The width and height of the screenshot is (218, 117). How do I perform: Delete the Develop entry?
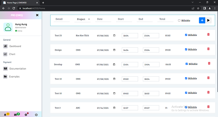pyautogui.click(x=209, y=63)
